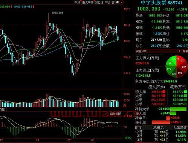Click the 总排名 column header
188x143 pixels.
tap(158, 128)
